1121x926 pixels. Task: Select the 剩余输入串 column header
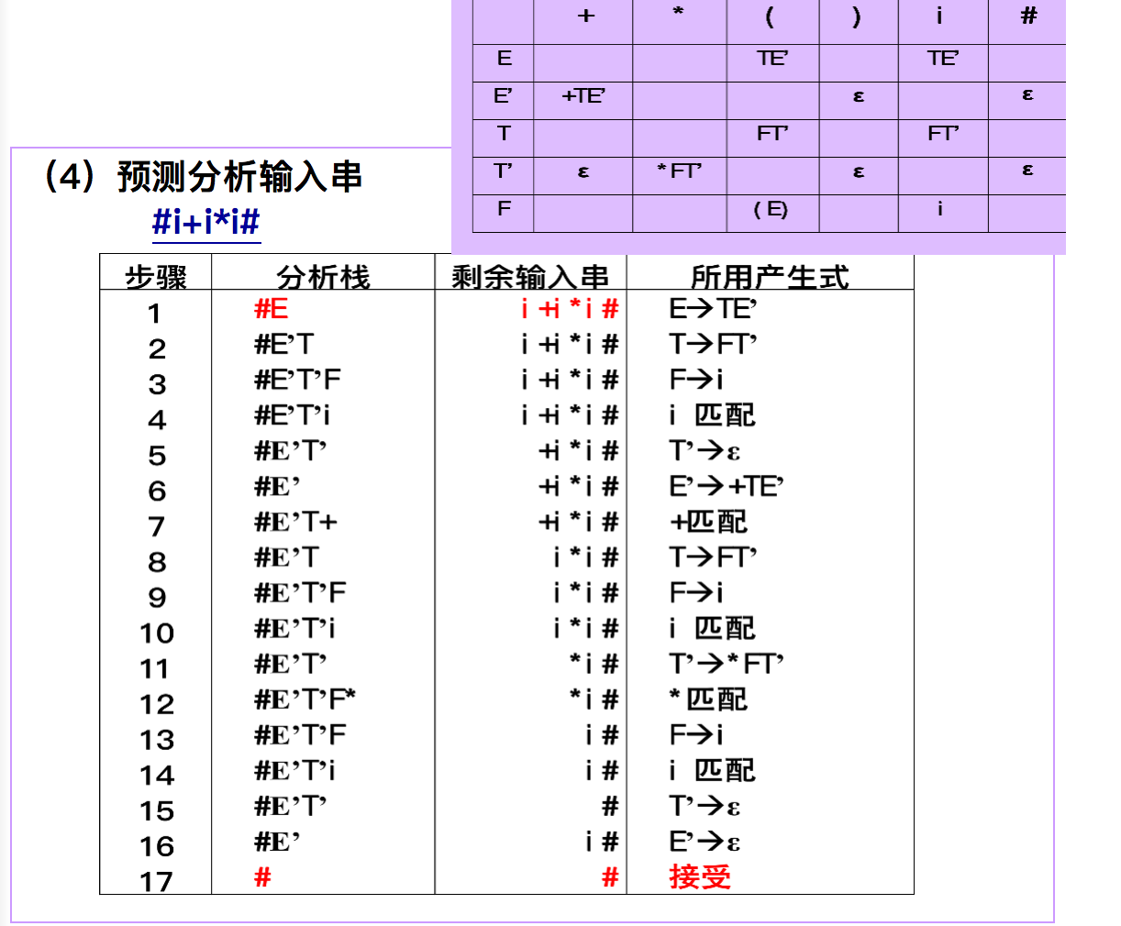(x=530, y=276)
